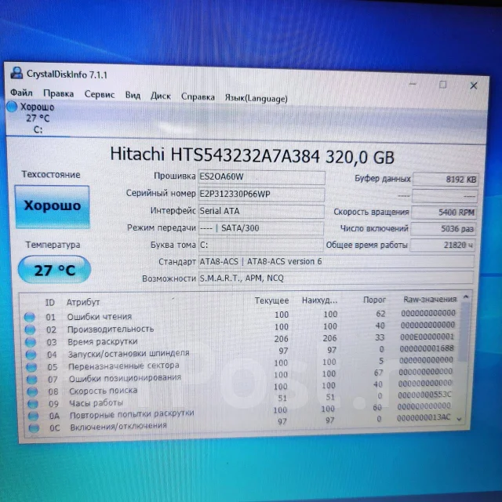Select the Часы работы row text
This screenshot has height=502, width=502.
click(96, 403)
